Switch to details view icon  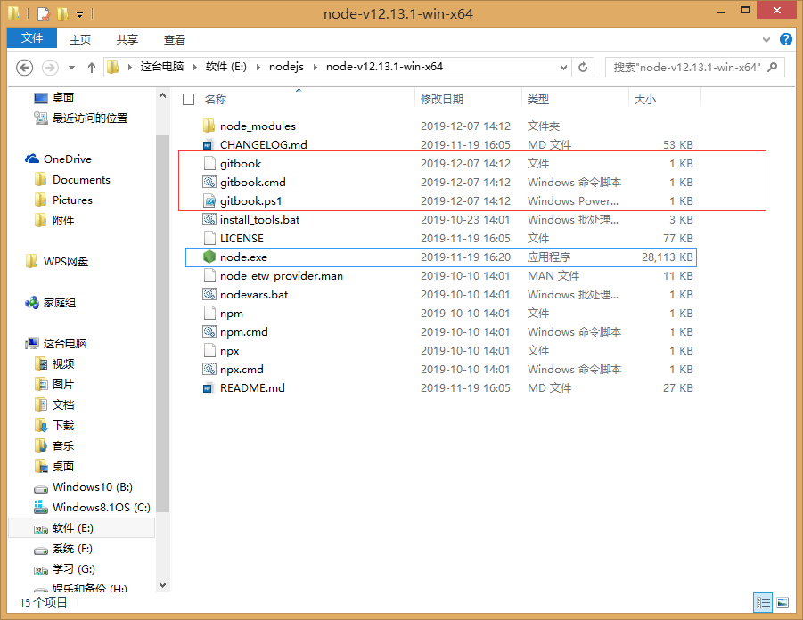(763, 602)
